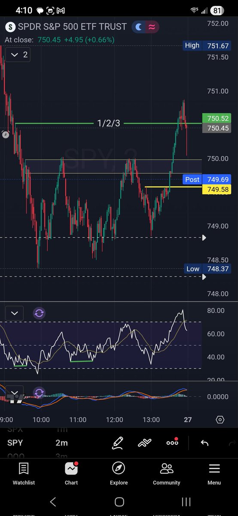The height and width of the screenshot is (516, 238).
Task: Open SPDR S&P 500 ETF TRUST symbol search
Action: point(72,27)
